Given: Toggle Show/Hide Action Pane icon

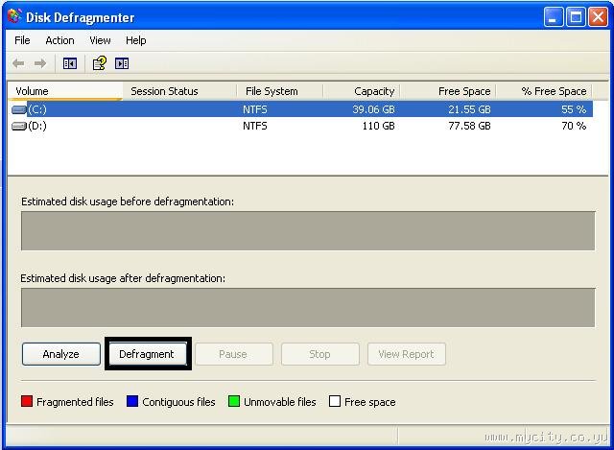Looking at the screenshot, I should 122,63.
